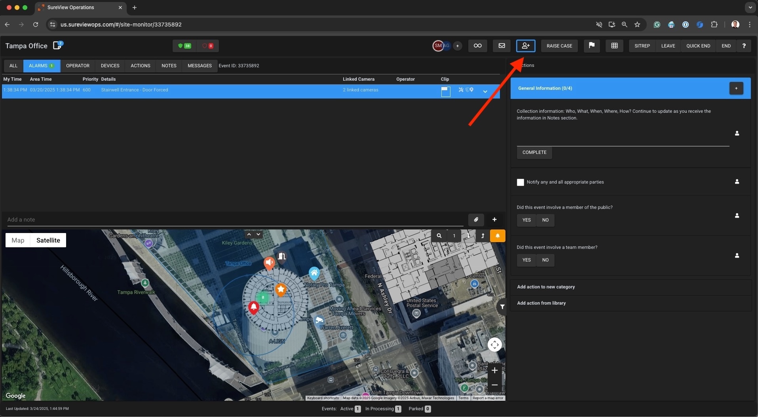Switch map to Satellite view
The image size is (758, 417).
[48, 240]
